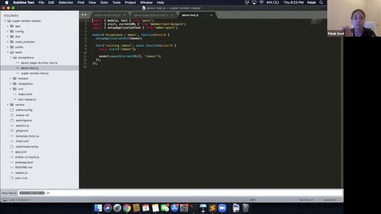Open super-rentals-test.js in sidebar
381x214 pixels.
click(x=35, y=73)
